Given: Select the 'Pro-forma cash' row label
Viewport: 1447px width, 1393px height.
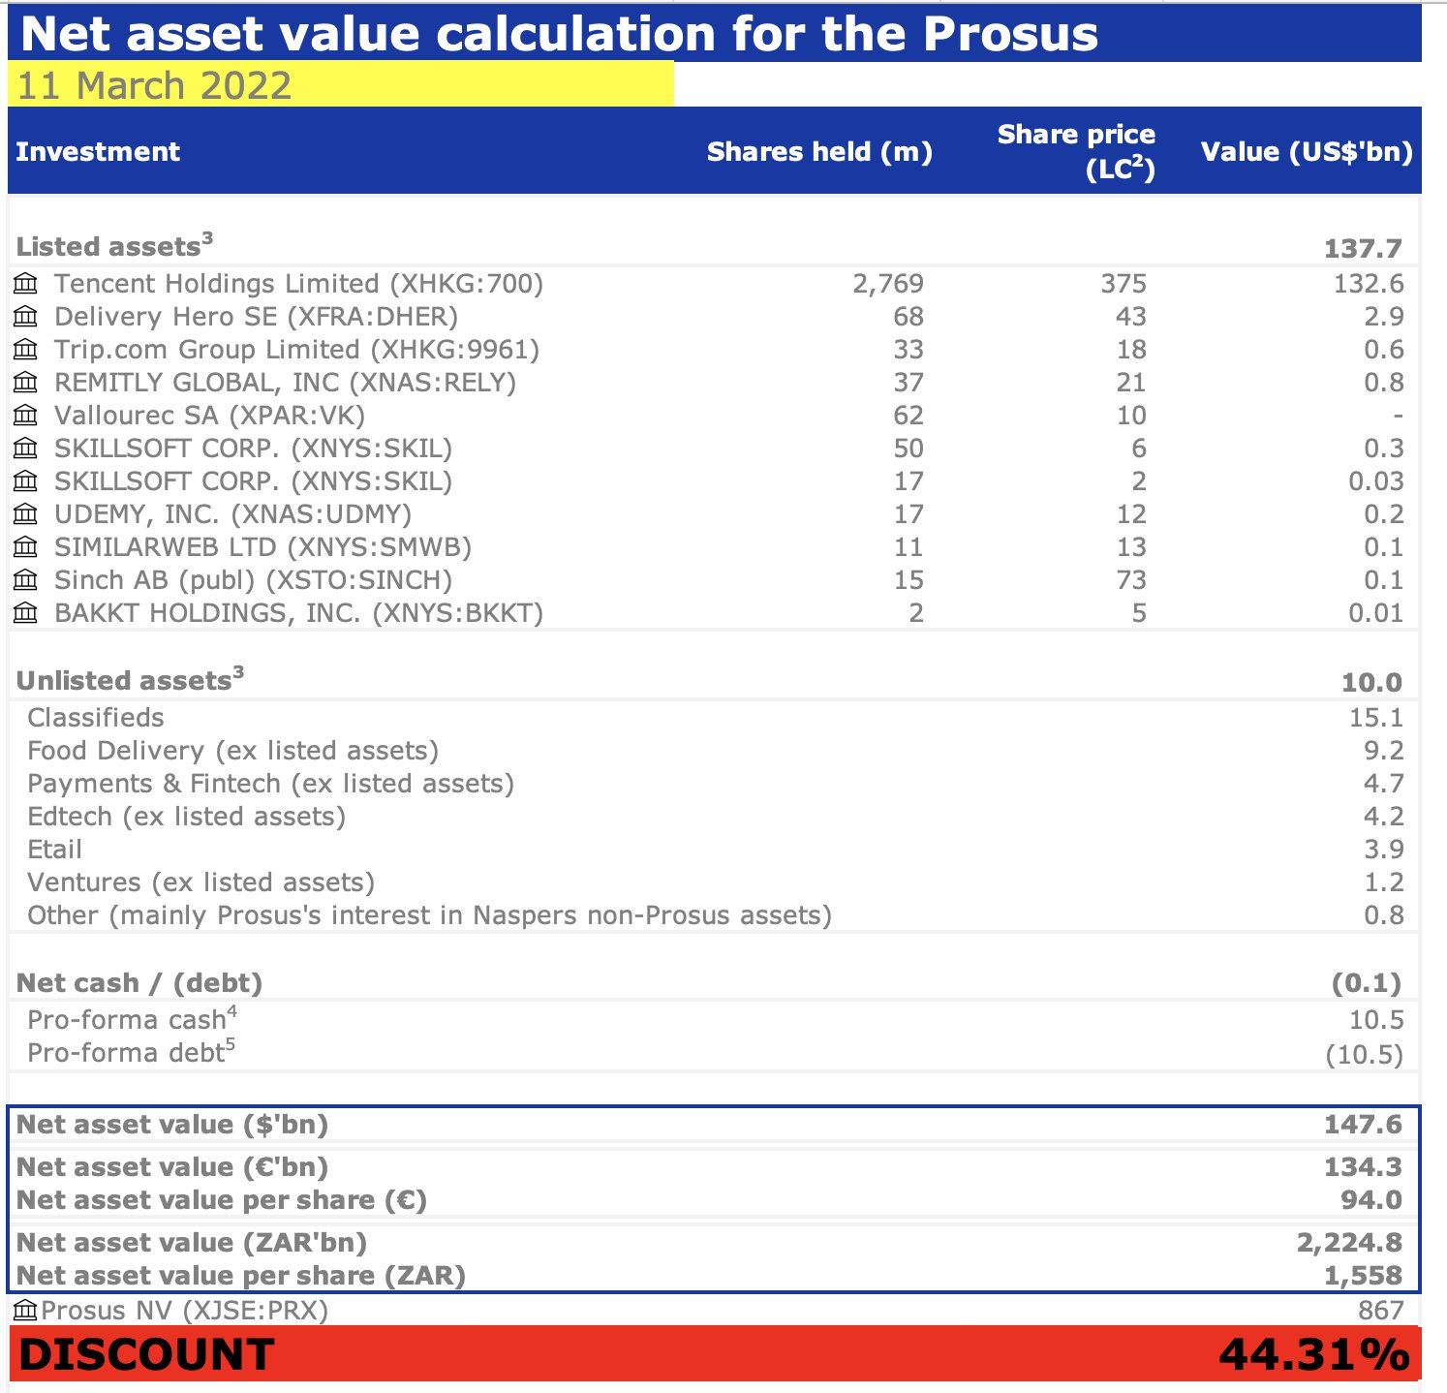Looking at the screenshot, I should point(132,1018).
